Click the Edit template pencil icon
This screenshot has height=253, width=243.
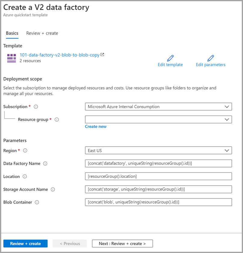point(171,58)
